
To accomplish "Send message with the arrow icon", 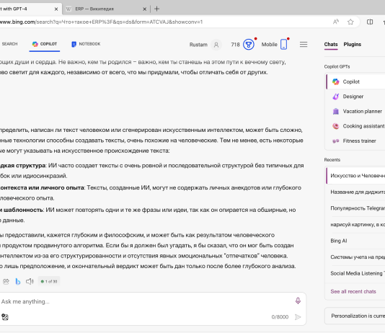I will [298, 317].
